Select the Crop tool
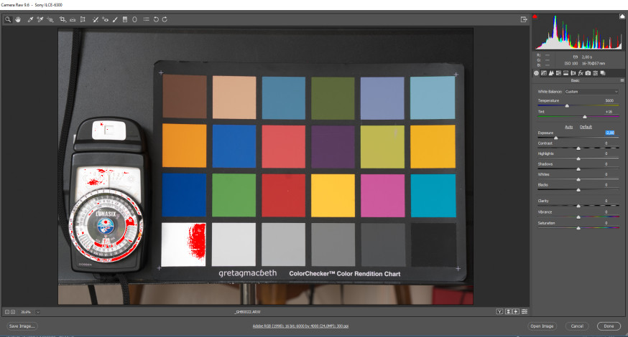The width and height of the screenshot is (628, 337). [63, 19]
